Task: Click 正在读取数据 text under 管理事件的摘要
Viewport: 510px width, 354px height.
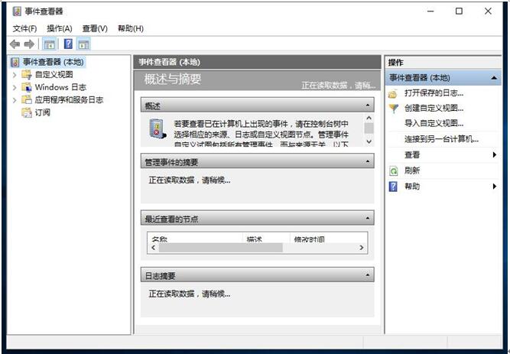Action: pyautogui.click(x=190, y=180)
